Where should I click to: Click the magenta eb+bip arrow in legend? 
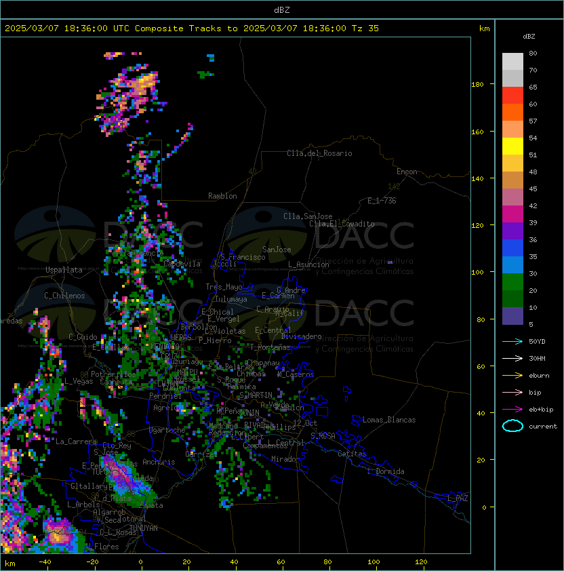[x=512, y=410]
